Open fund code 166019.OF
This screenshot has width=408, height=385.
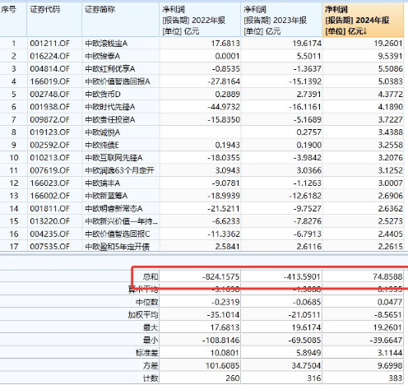click(50, 81)
